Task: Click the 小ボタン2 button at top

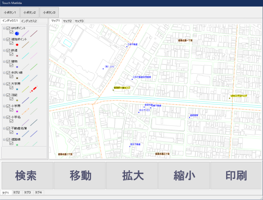Action: point(30,12)
